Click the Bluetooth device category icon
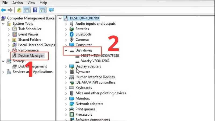The width and height of the screenshot is (215, 121). click(72, 34)
